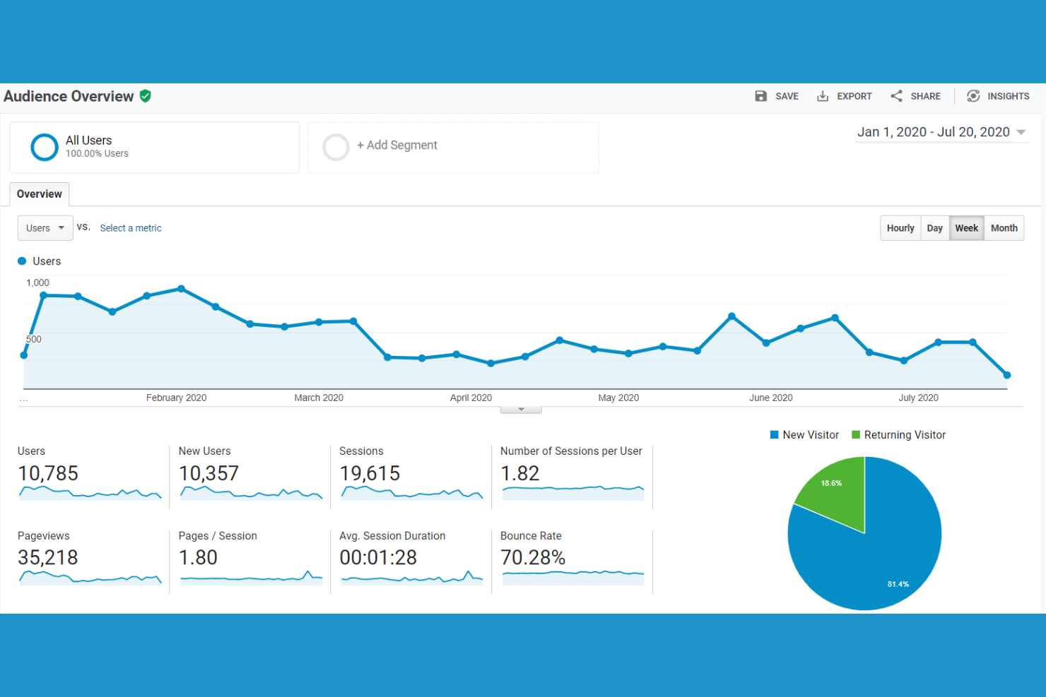The image size is (1046, 697).
Task: Open Analytics Intelligence Insights
Action: point(998,96)
